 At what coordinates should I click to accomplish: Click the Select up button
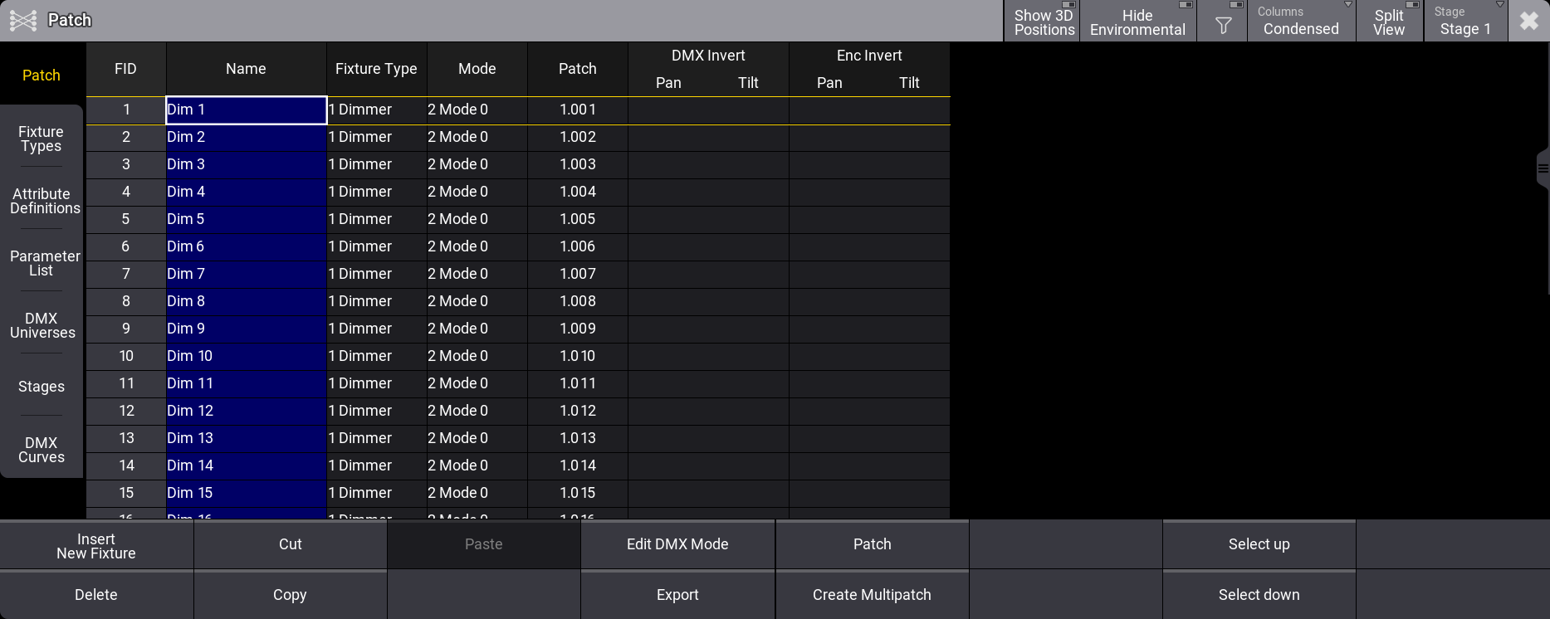(x=1259, y=545)
